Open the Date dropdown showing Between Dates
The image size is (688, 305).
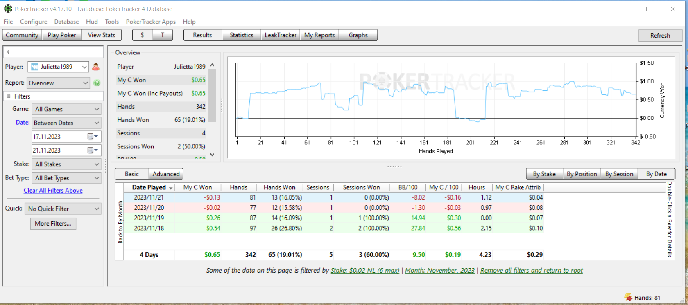66,123
